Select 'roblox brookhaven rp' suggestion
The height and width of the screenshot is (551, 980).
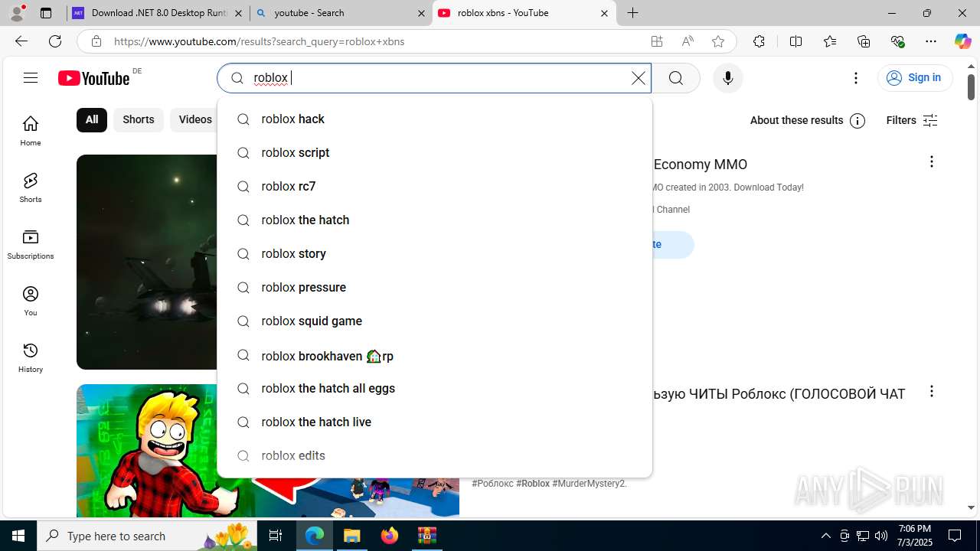tap(435, 355)
